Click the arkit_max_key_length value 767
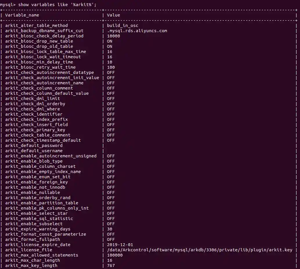 click(x=111, y=266)
